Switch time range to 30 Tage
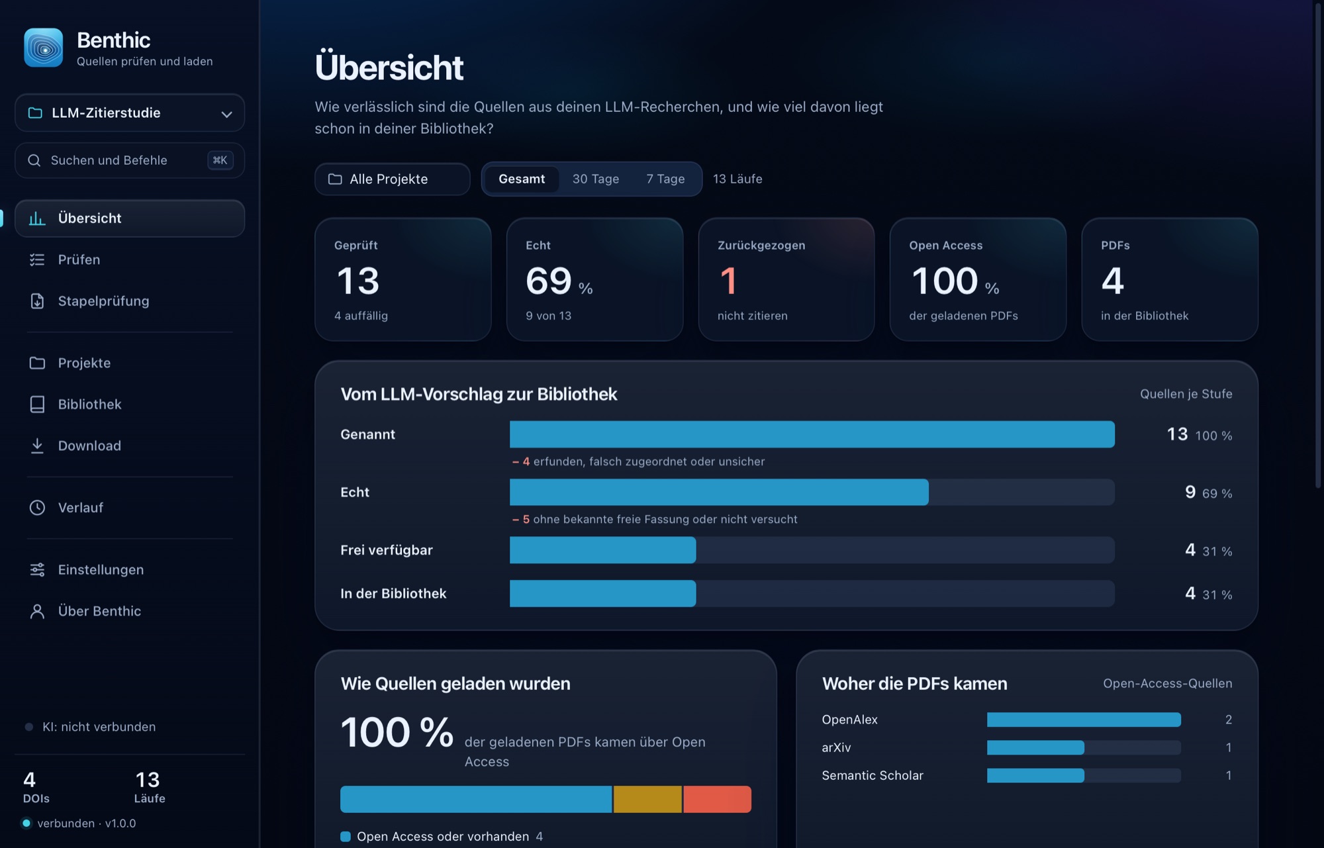This screenshot has width=1324, height=848. (596, 179)
